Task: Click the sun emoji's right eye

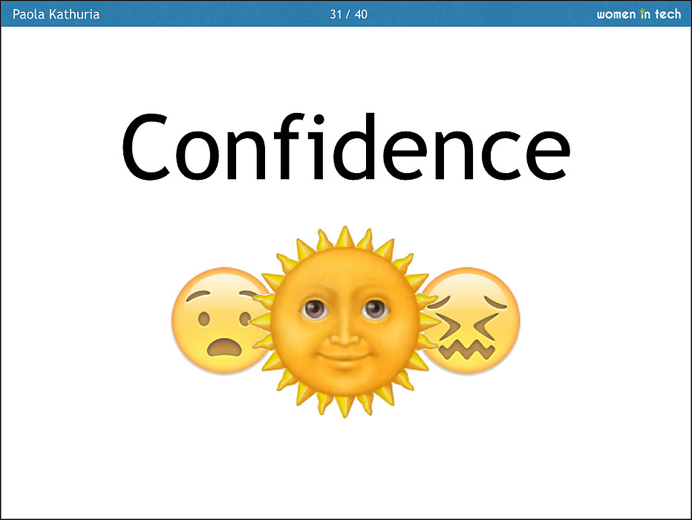Action: coord(375,308)
